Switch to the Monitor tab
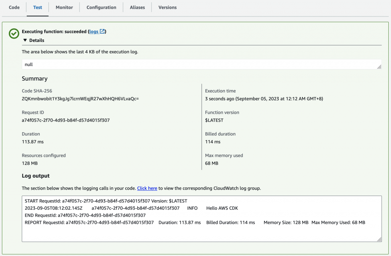Image resolution: width=391 pixels, height=256 pixels. (64, 7)
